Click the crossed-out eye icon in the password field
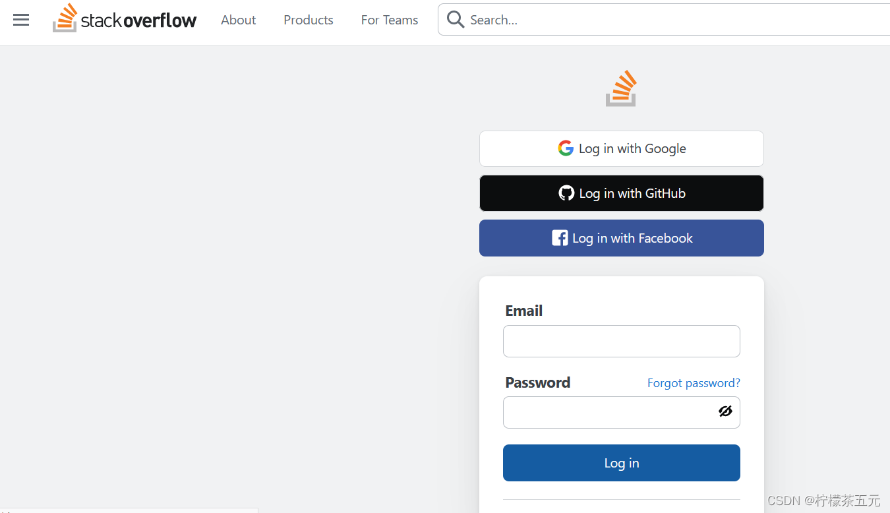Viewport: 890px width, 513px height. (725, 411)
